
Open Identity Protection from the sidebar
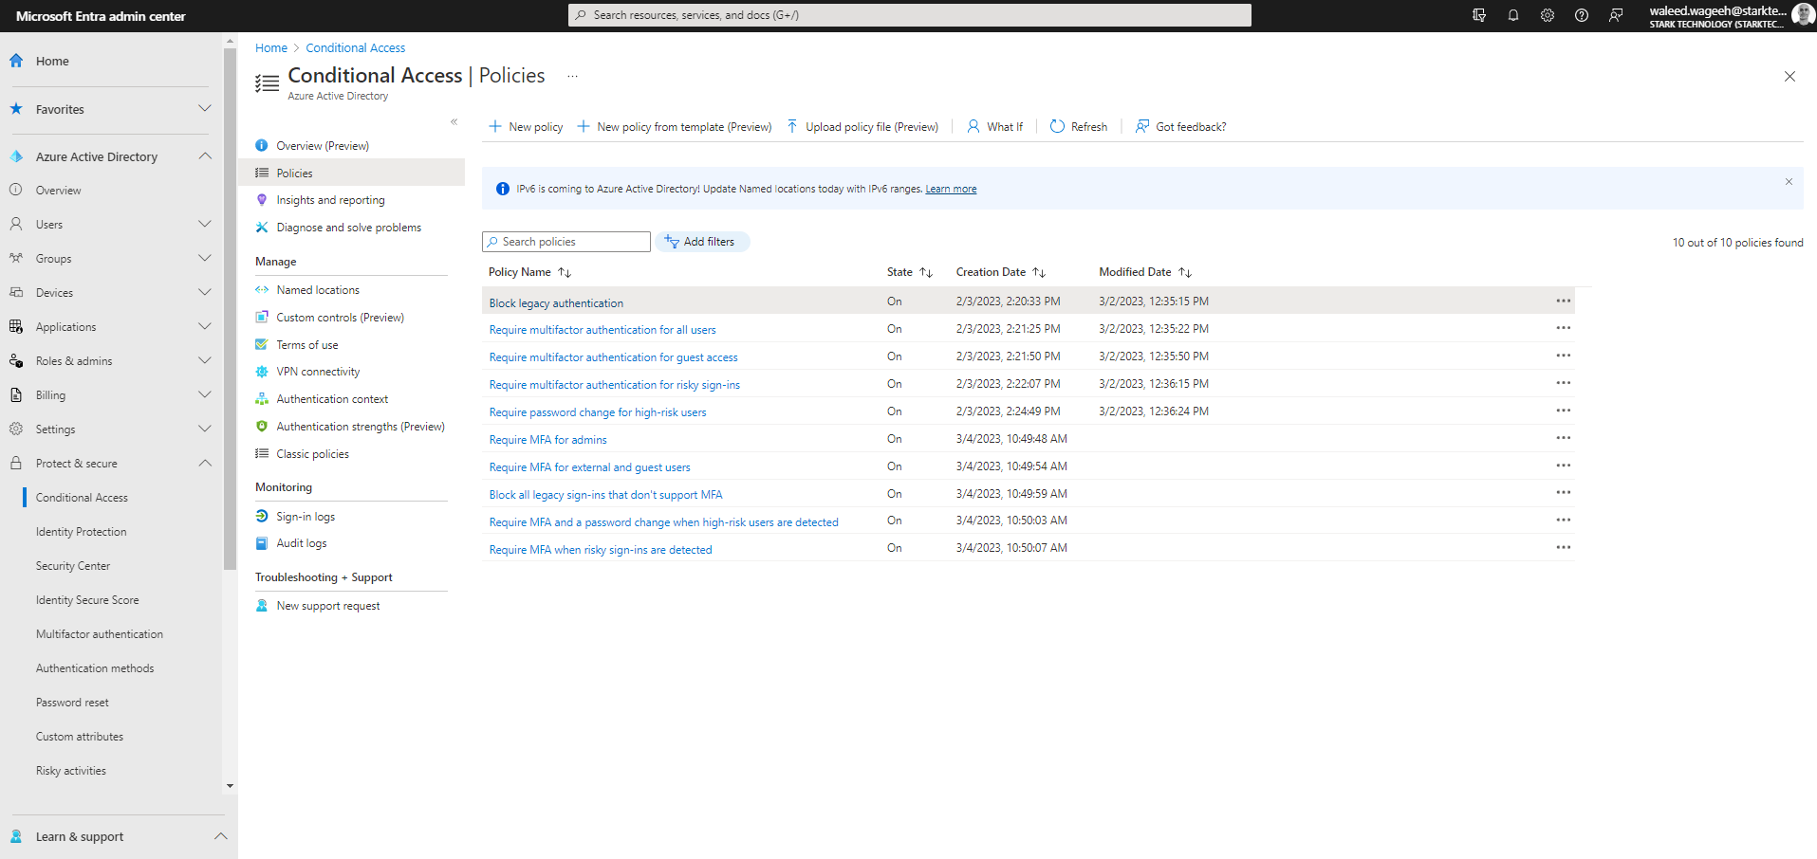82,531
